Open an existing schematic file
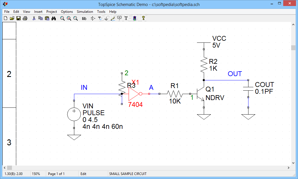The image size is (298, 179). point(12,18)
